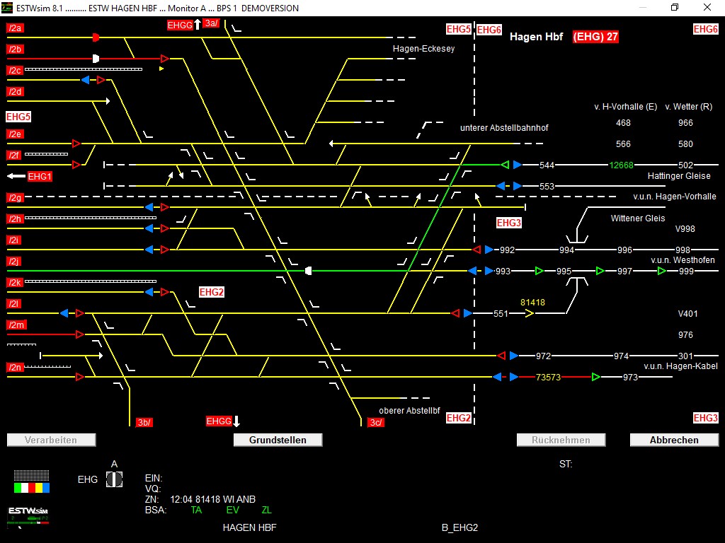Screen dimensions: 725x543
Task: Select track label /2b
Action: [16, 49]
